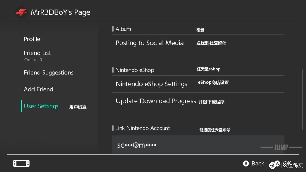The image size is (306, 172).
Task: Click the Back label at bottom right
Action: [258, 164]
